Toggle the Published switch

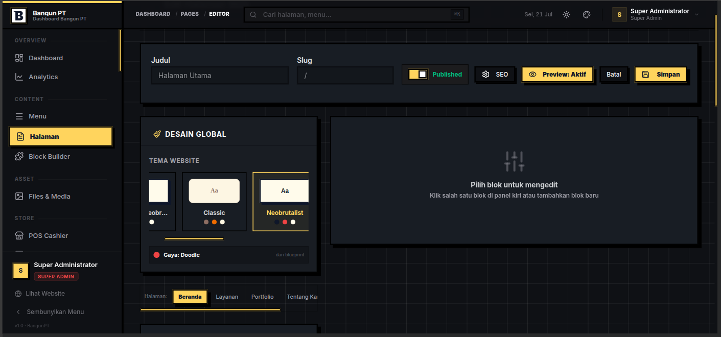pyautogui.click(x=418, y=75)
